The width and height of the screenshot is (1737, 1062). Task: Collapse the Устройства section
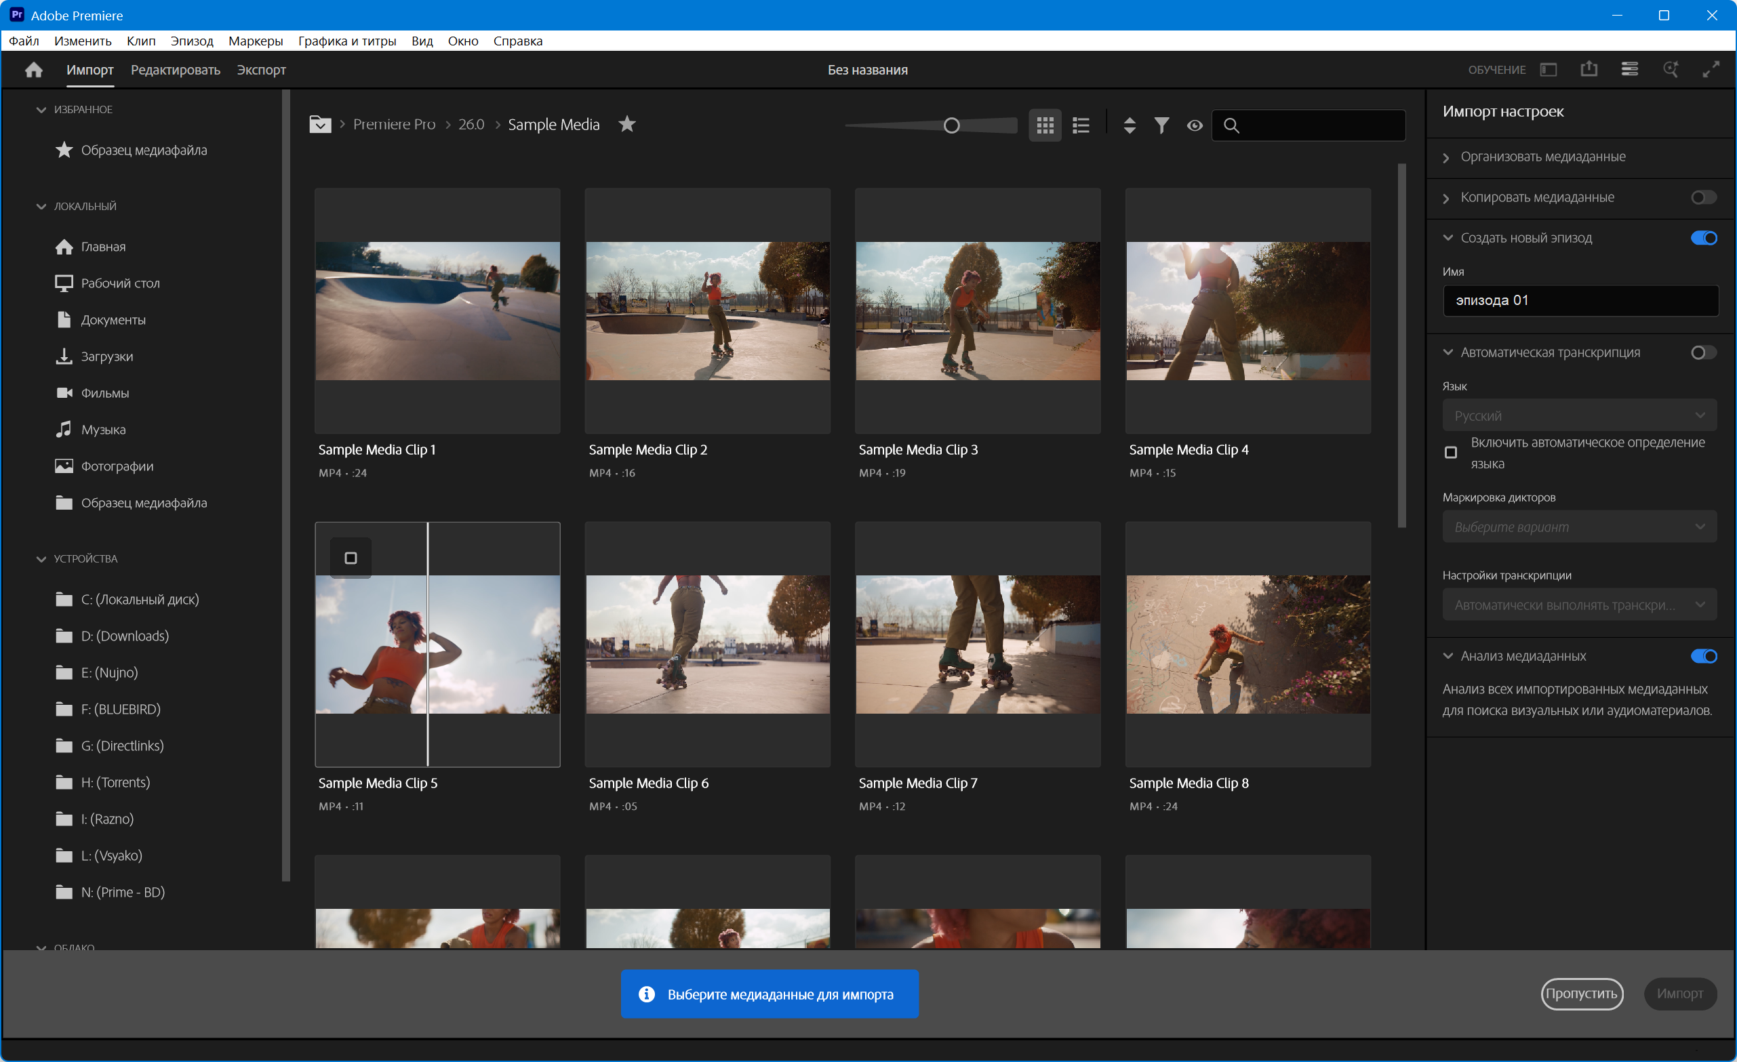(41, 559)
